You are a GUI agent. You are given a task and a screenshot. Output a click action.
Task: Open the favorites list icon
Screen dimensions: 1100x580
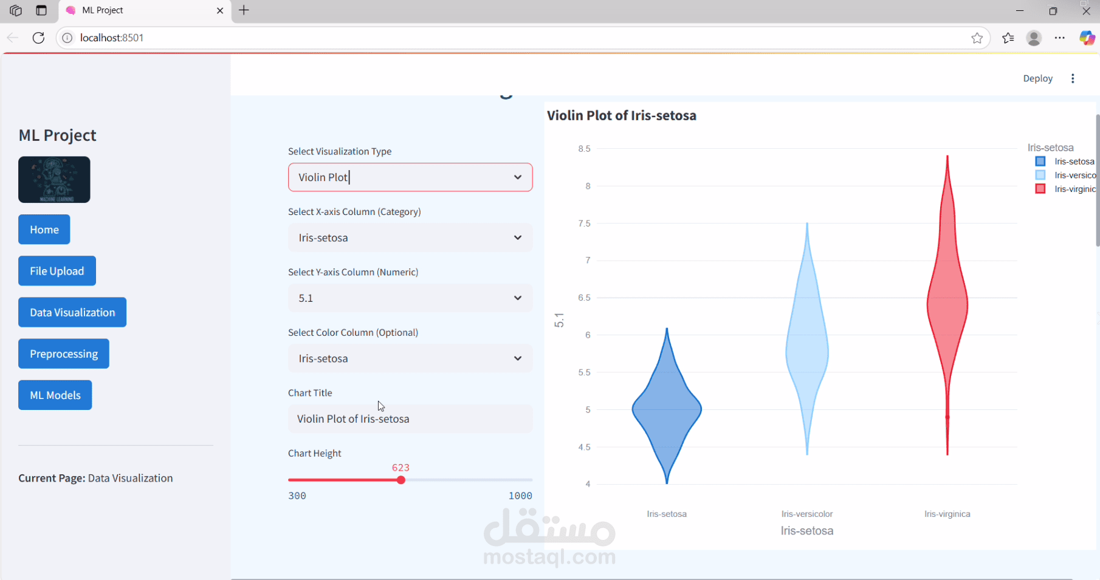point(1008,38)
